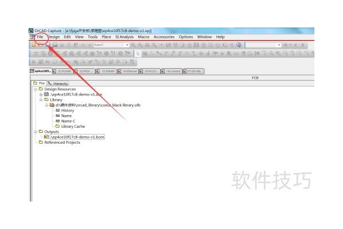Select the Design Resources folder label
The image size is (343, 229).
[x=60, y=89]
